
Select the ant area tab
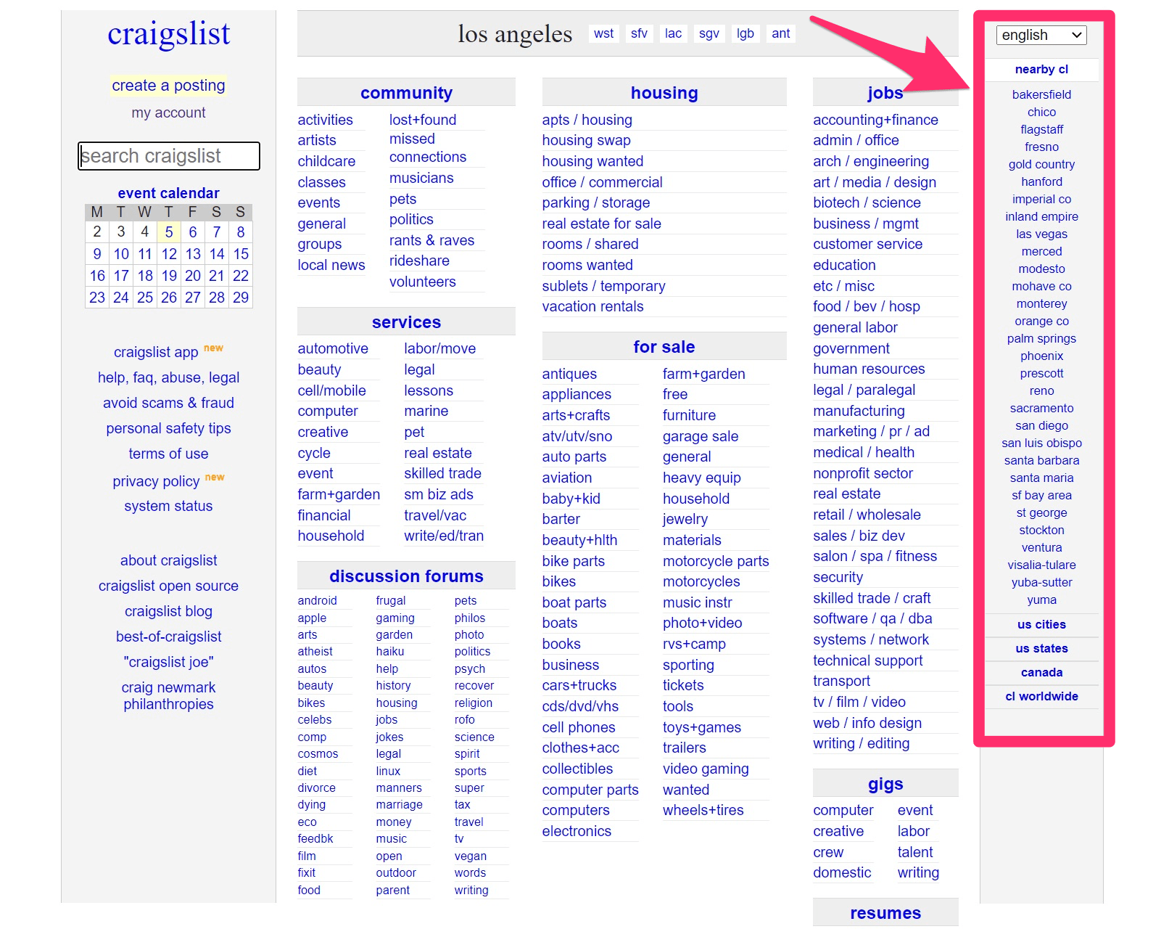(x=781, y=33)
